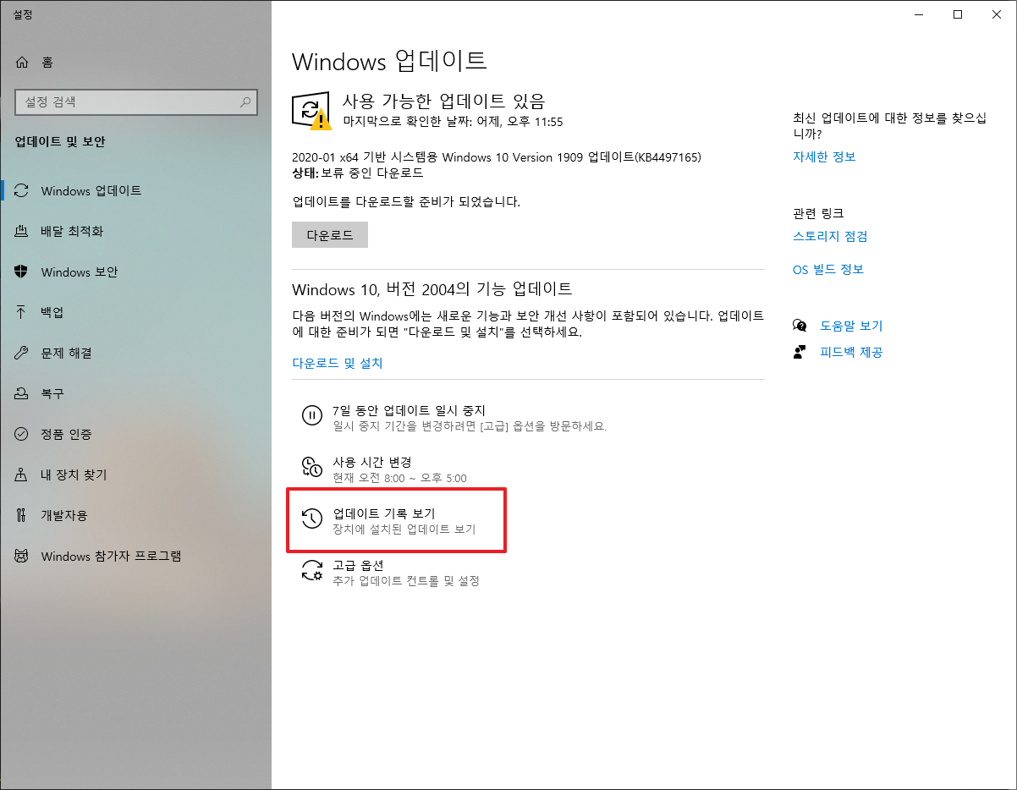Click the 피드백 제공 link
Screen dimensions: 1017x790
point(851,352)
